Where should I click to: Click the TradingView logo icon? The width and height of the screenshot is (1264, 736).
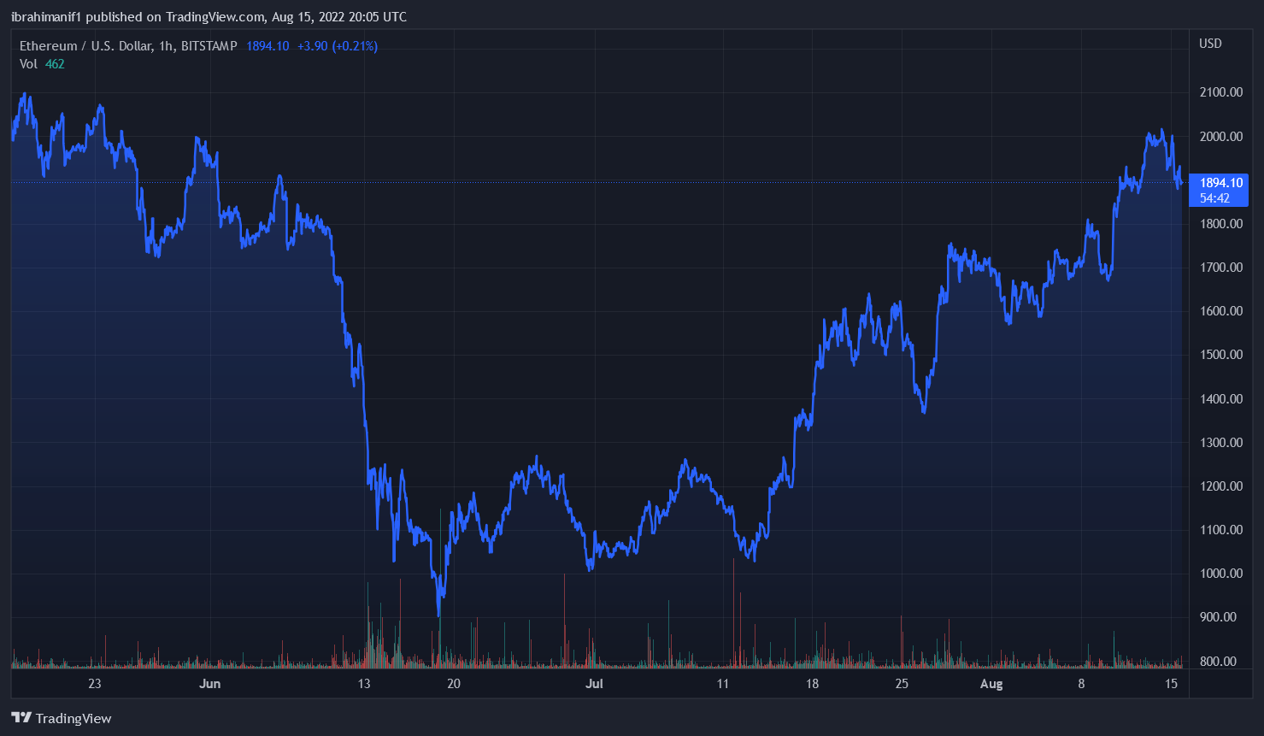coord(21,718)
